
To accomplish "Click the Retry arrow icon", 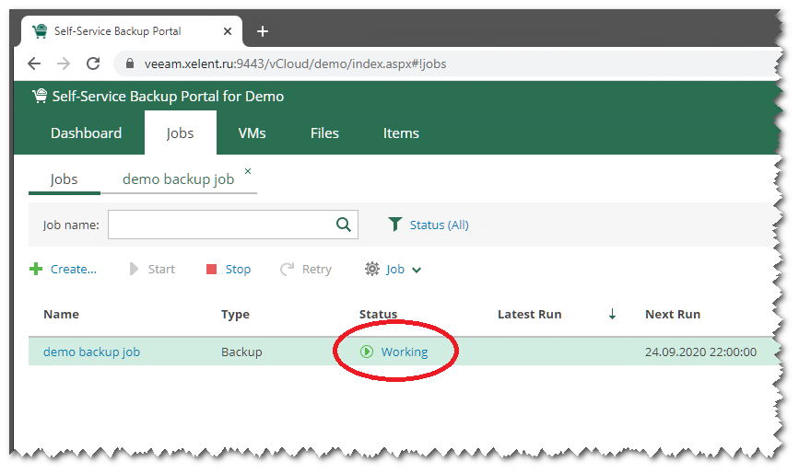I will coord(287,269).
